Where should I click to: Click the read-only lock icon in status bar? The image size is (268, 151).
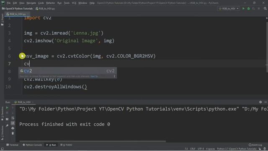(x=260, y=149)
